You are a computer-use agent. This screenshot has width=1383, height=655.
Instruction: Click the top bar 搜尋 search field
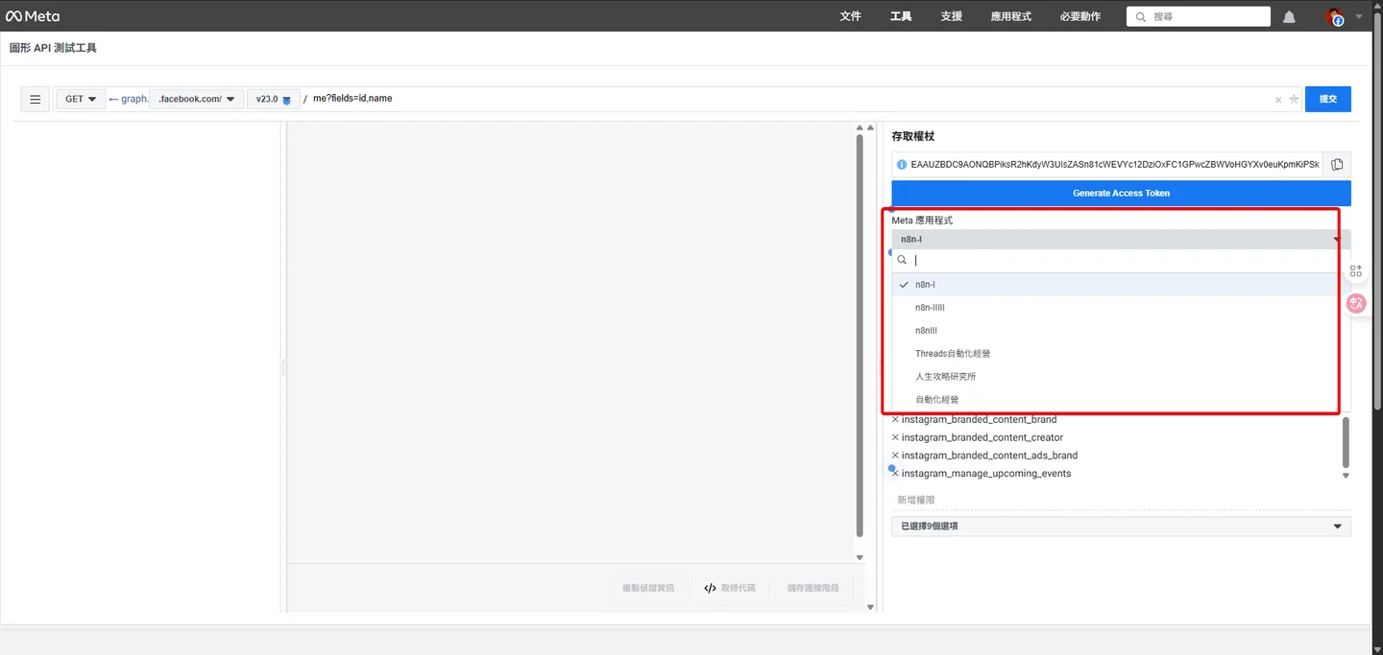tap(1199, 16)
